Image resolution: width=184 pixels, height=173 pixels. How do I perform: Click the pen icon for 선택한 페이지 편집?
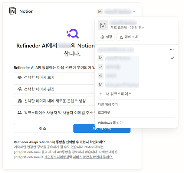pyautogui.click(x=20, y=89)
